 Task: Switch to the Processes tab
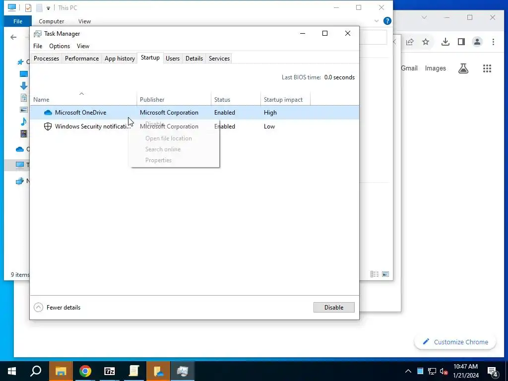[x=46, y=59]
